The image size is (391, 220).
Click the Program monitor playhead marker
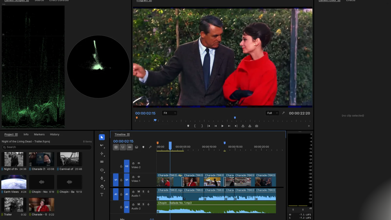point(155,120)
